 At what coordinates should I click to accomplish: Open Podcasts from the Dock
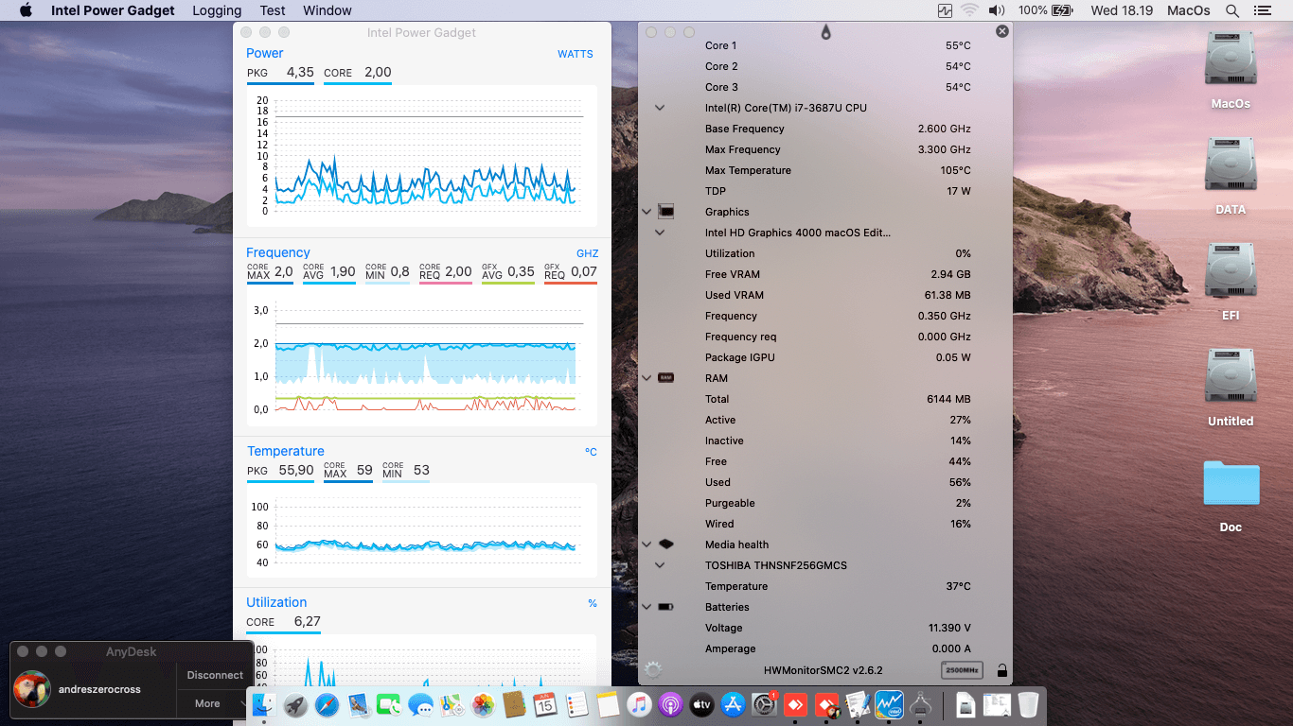[670, 704]
